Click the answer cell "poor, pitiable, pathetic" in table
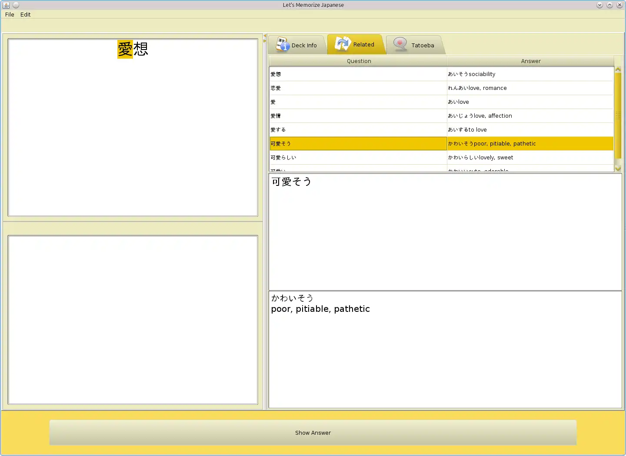The width and height of the screenshot is (626, 456). point(530,144)
